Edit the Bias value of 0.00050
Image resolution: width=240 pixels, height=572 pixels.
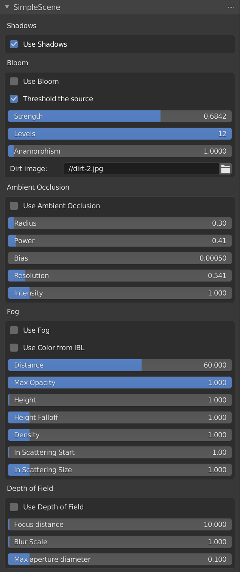pyautogui.click(x=120, y=258)
